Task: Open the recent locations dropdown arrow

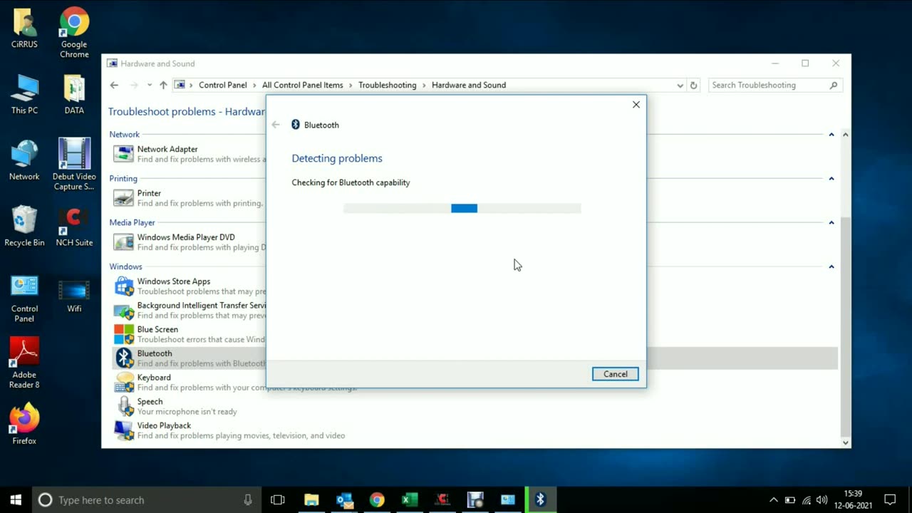Action: pos(149,85)
